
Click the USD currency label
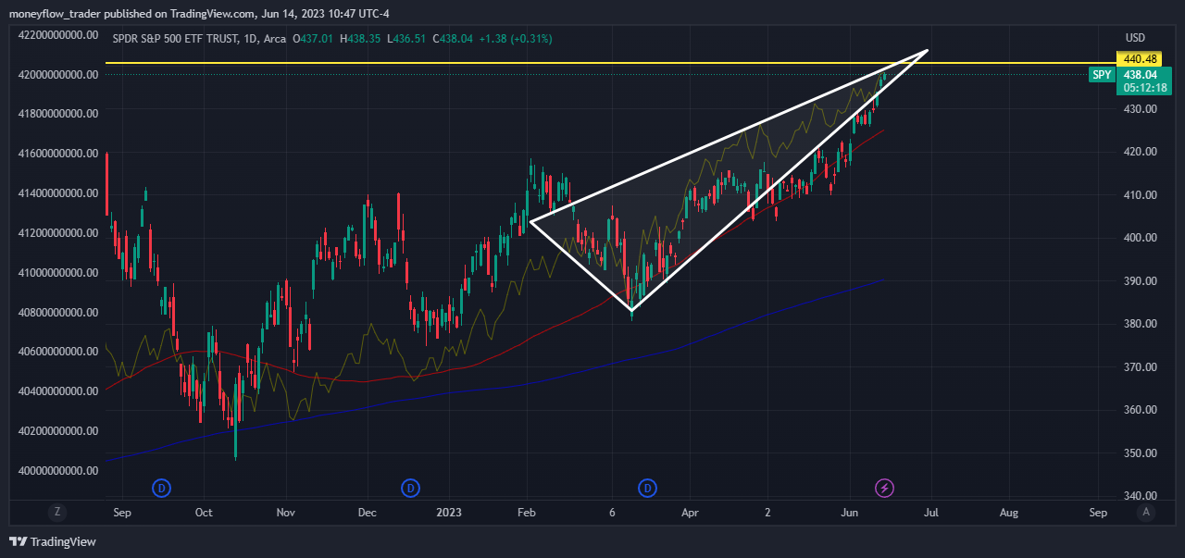[1135, 38]
